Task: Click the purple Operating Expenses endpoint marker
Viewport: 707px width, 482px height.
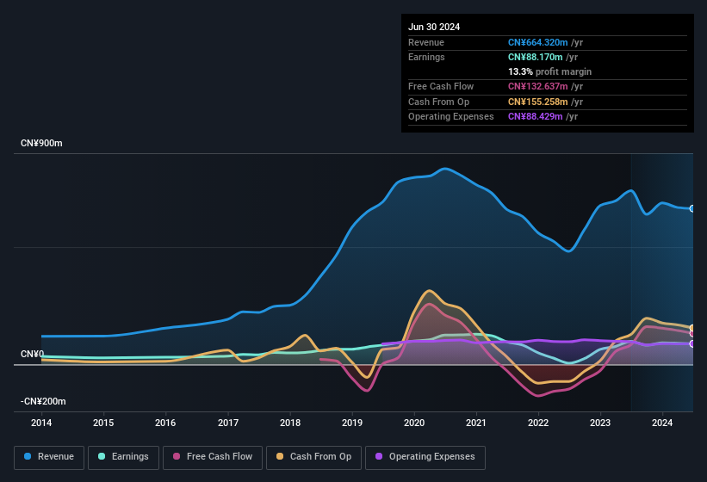Action: coord(692,344)
